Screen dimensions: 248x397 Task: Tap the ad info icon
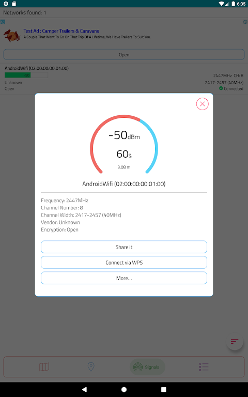click(x=245, y=22)
